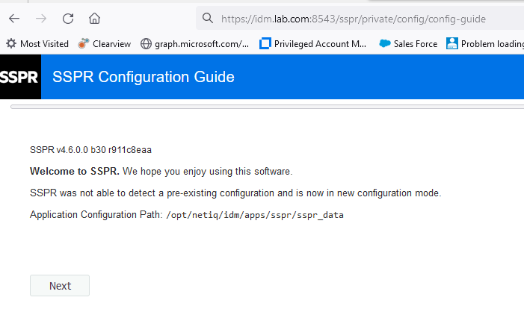Viewport: 524px width, 312px height.
Task: Open the Sales Force bookmark
Action: coord(408,44)
